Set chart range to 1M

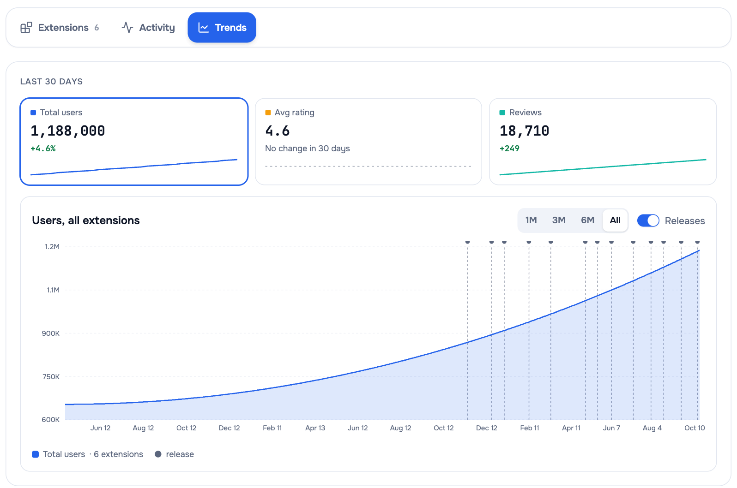pyautogui.click(x=531, y=220)
